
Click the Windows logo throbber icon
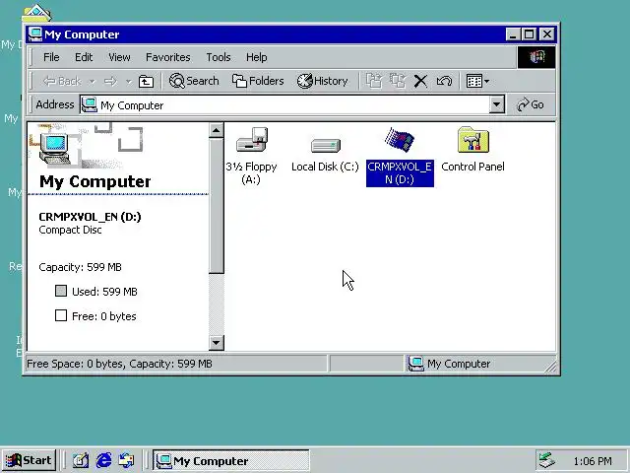536,57
